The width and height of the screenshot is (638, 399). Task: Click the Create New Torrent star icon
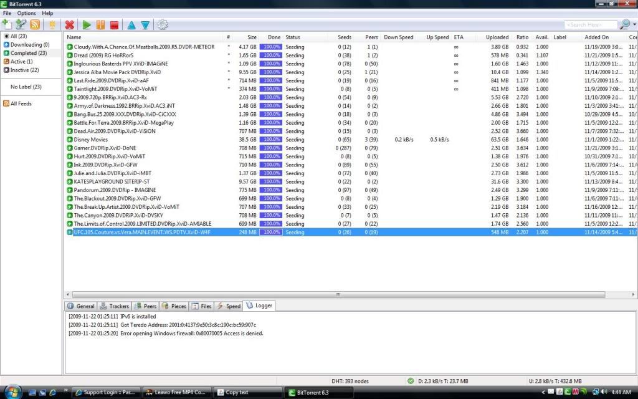[x=52, y=25]
